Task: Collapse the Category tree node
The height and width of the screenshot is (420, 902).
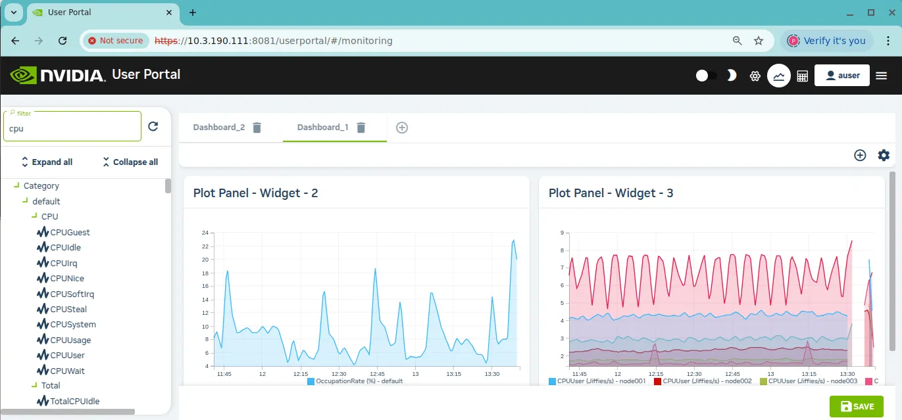Action: coord(16,186)
